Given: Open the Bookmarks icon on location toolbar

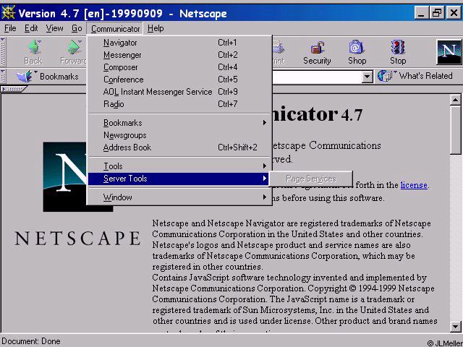Looking at the screenshot, I should tap(25, 77).
